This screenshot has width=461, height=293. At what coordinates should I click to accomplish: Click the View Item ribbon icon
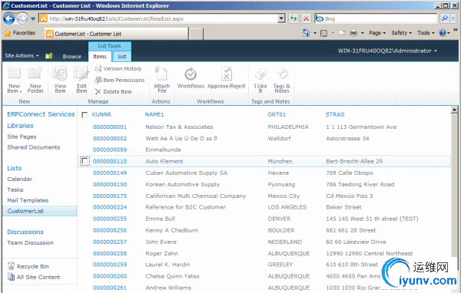point(60,80)
